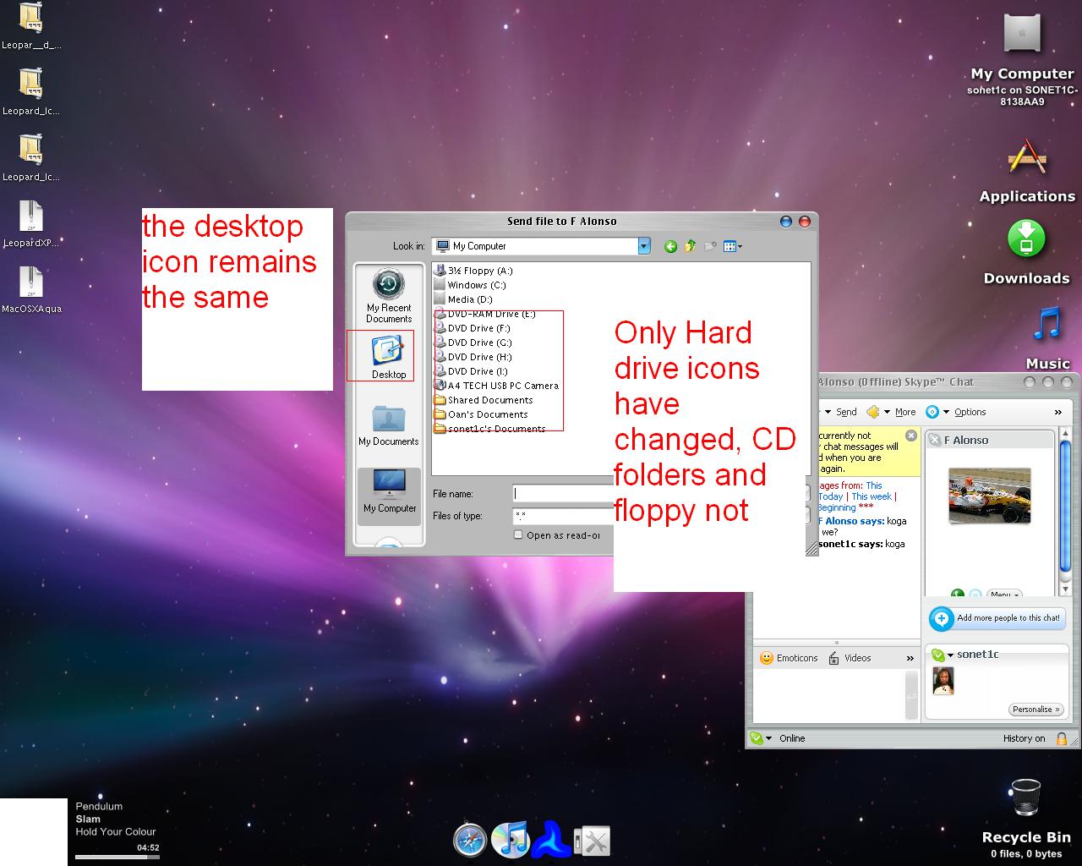Click the Pendulum artist name in music widget

(99, 807)
